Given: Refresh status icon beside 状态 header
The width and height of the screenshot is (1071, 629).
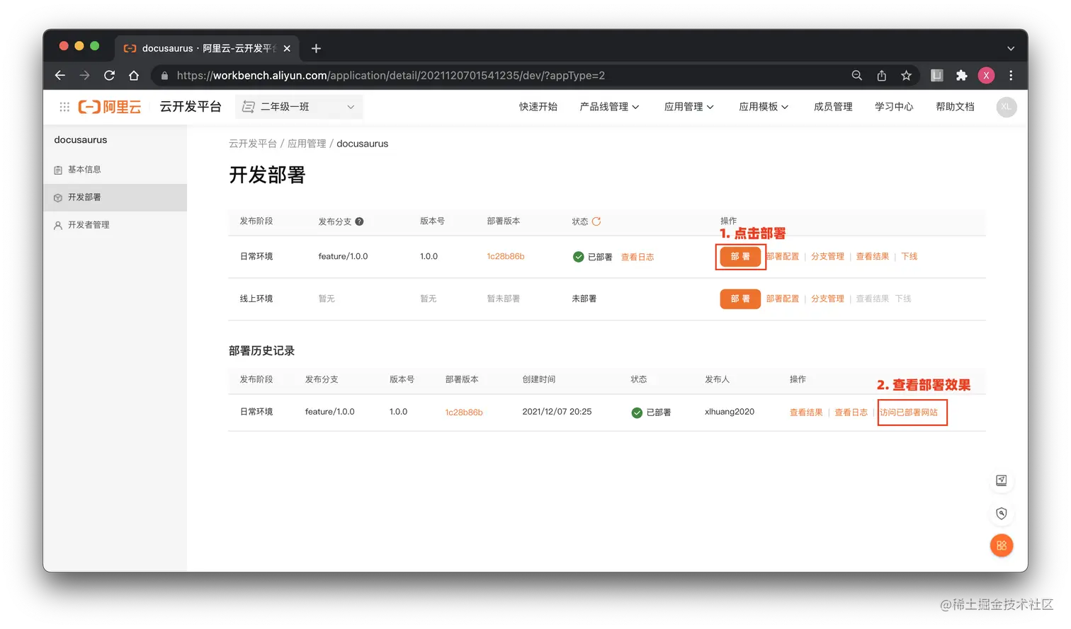Looking at the screenshot, I should pyautogui.click(x=596, y=221).
